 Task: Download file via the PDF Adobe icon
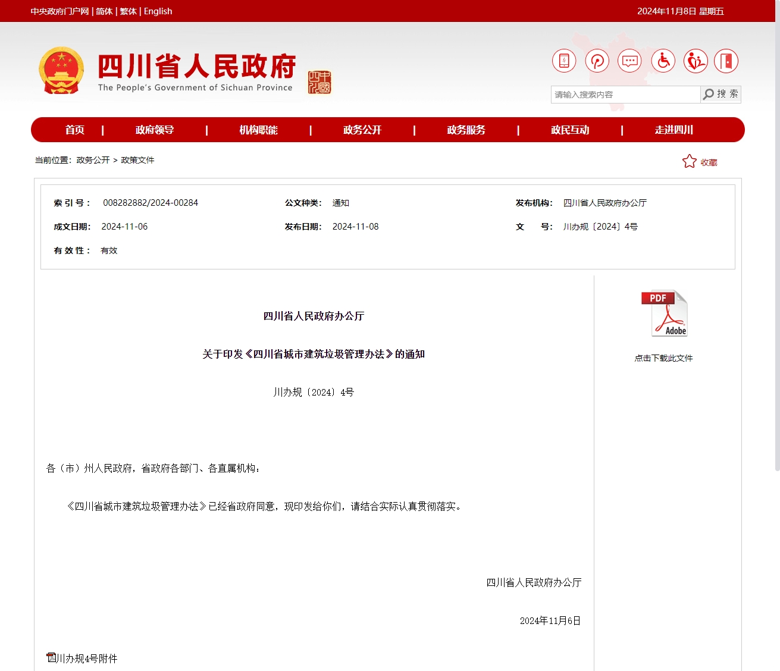pyautogui.click(x=664, y=313)
